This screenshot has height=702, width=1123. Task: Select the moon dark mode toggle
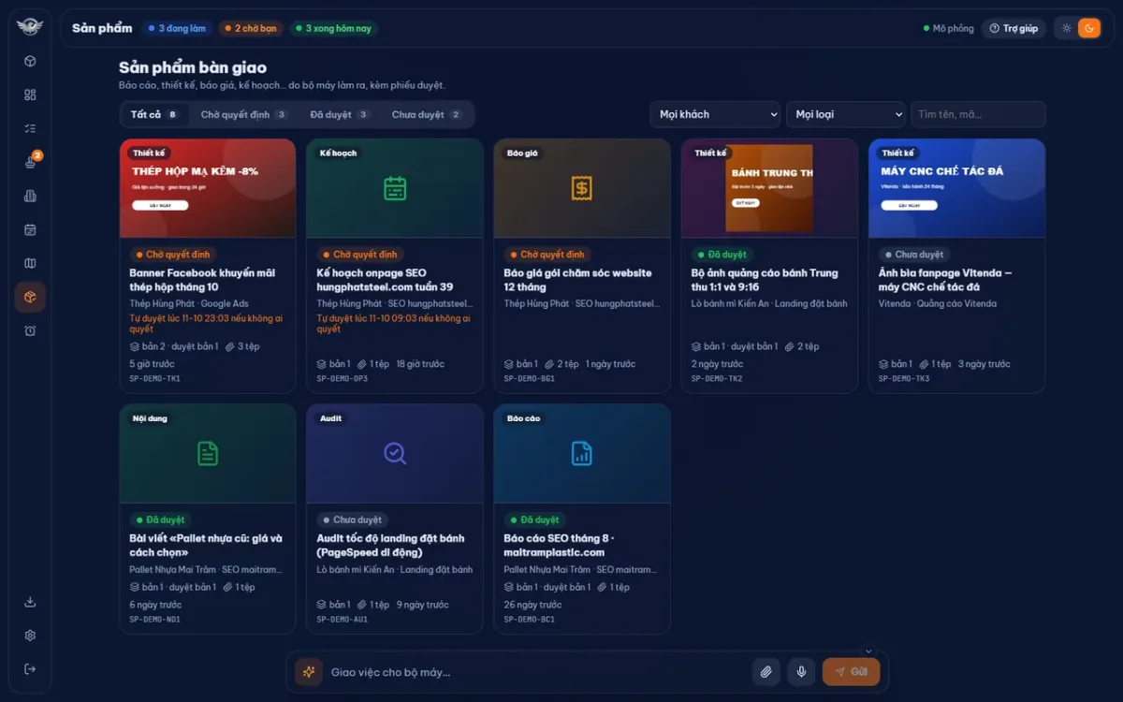coord(1088,28)
